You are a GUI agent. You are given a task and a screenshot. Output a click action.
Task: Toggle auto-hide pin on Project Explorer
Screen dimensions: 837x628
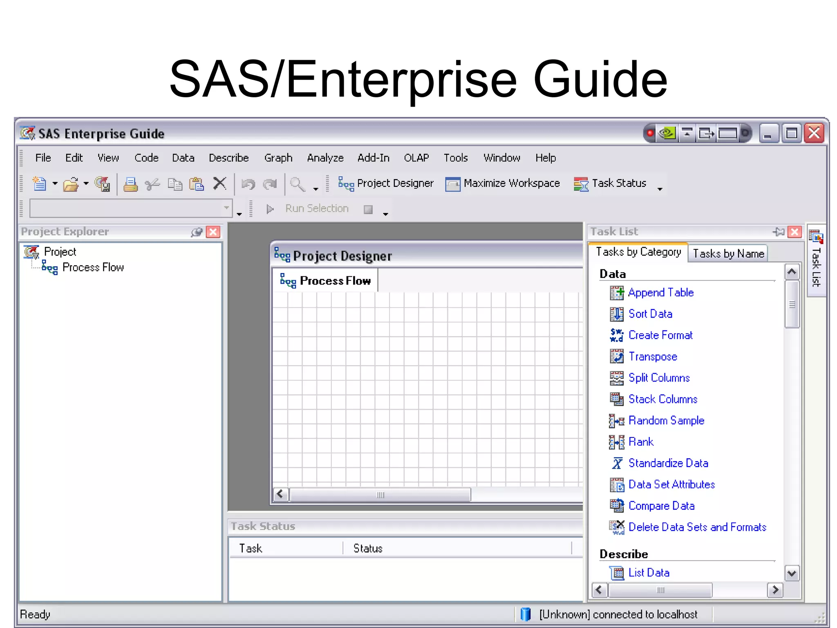(x=197, y=232)
